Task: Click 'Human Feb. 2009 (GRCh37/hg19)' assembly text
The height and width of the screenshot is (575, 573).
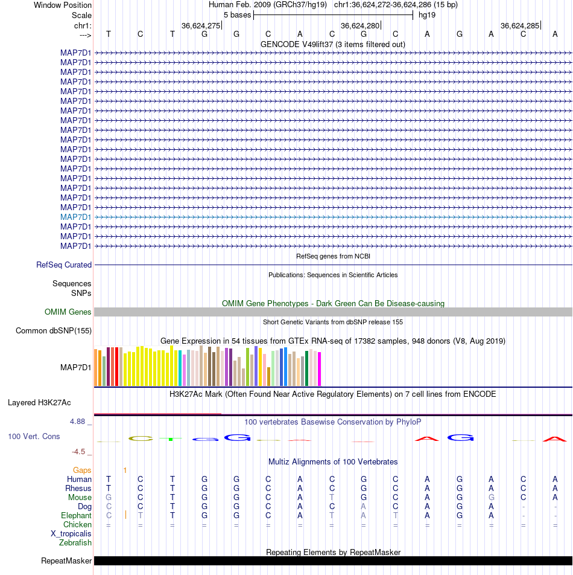Action: [x=268, y=5]
